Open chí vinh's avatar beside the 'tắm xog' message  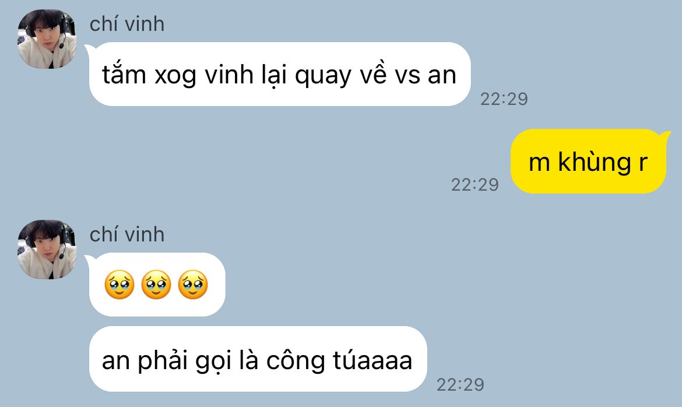pos(47,39)
